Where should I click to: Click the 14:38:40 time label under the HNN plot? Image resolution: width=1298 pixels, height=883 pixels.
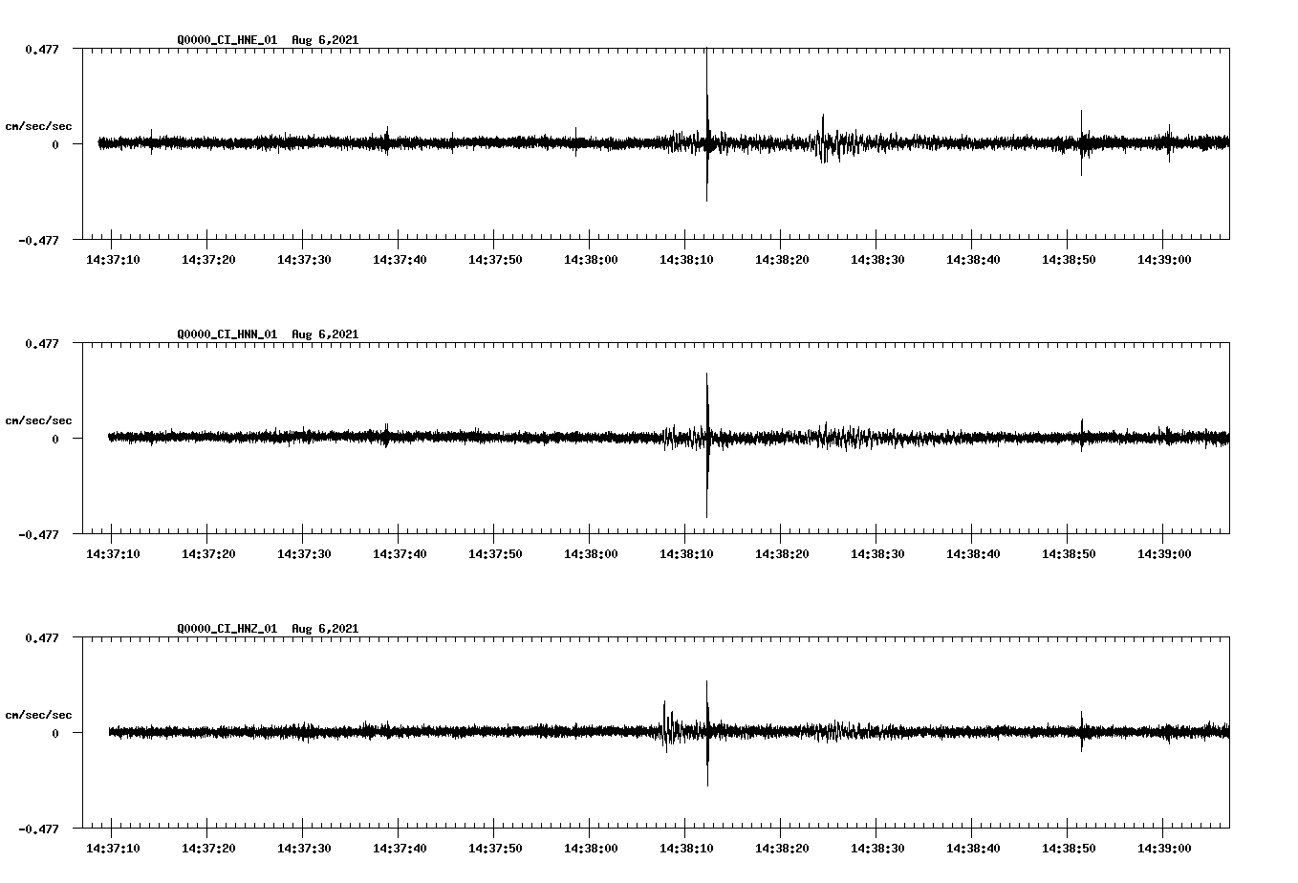973,554
